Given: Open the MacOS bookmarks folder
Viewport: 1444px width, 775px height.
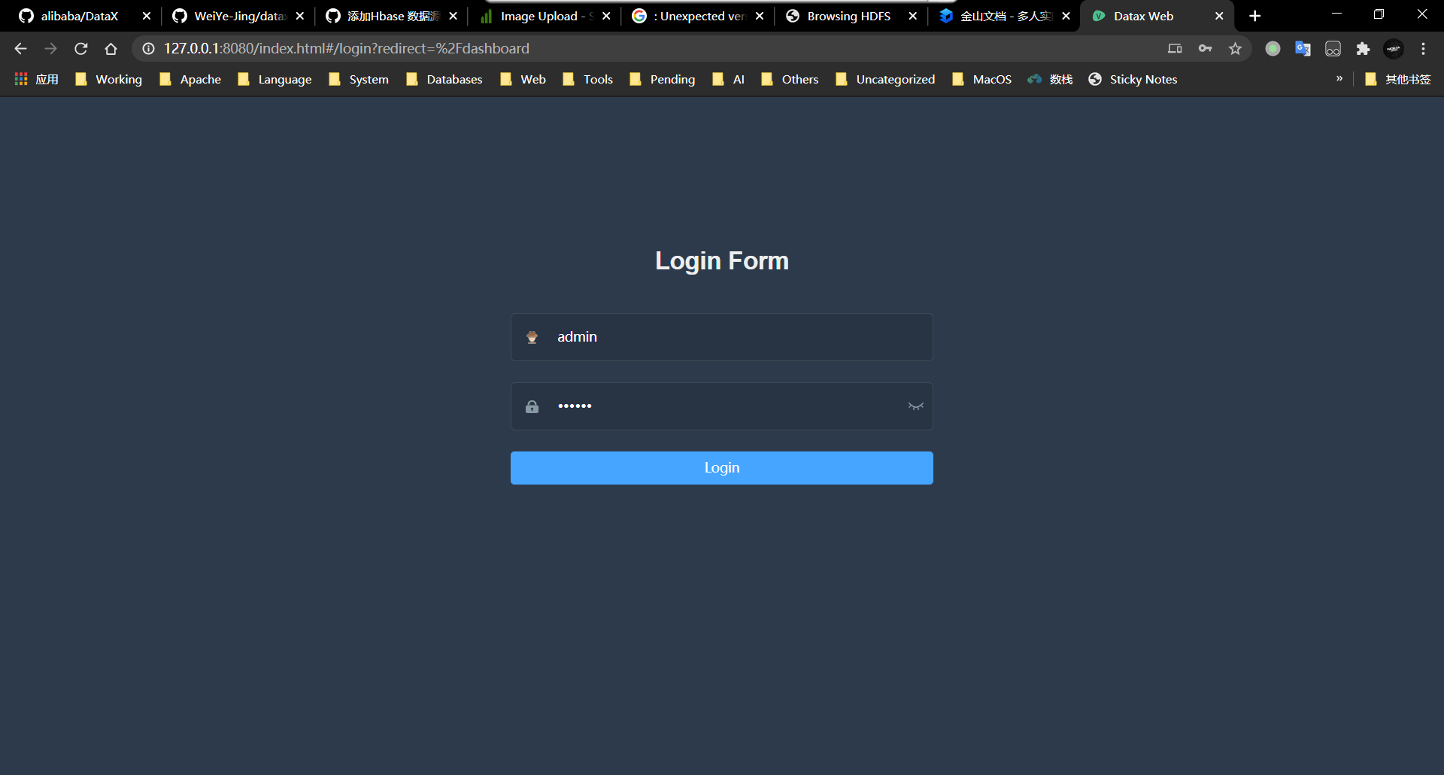Looking at the screenshot, I should 981,79.
